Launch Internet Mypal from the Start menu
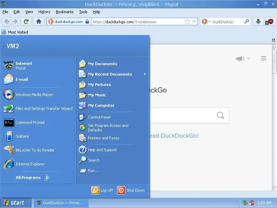 tap(38, 66)
